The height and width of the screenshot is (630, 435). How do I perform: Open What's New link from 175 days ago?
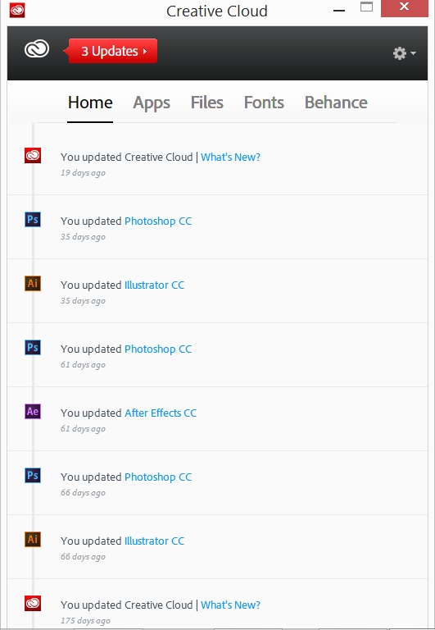(x=230, y=605)
